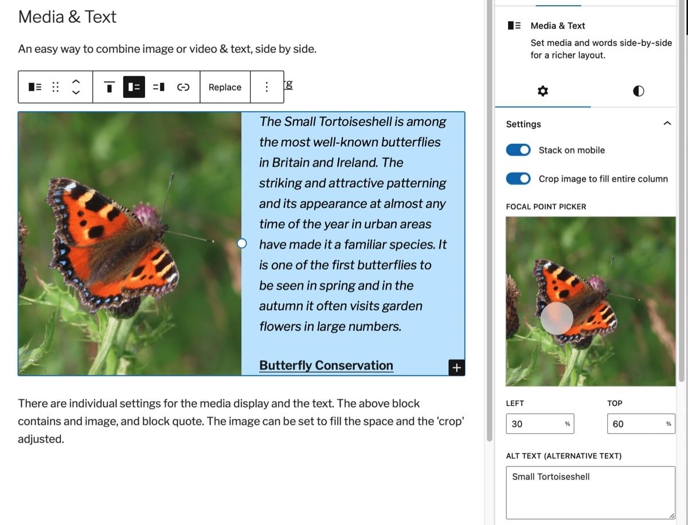Disable Crop image to fill entire column
The height and width of the screenshot is (525, 688).
pyautogui.click(x=518, y=179)
